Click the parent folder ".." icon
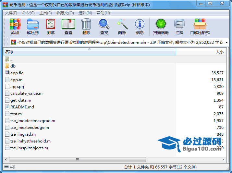Viewport: 232px width, 173px height. tap(7, 59)
